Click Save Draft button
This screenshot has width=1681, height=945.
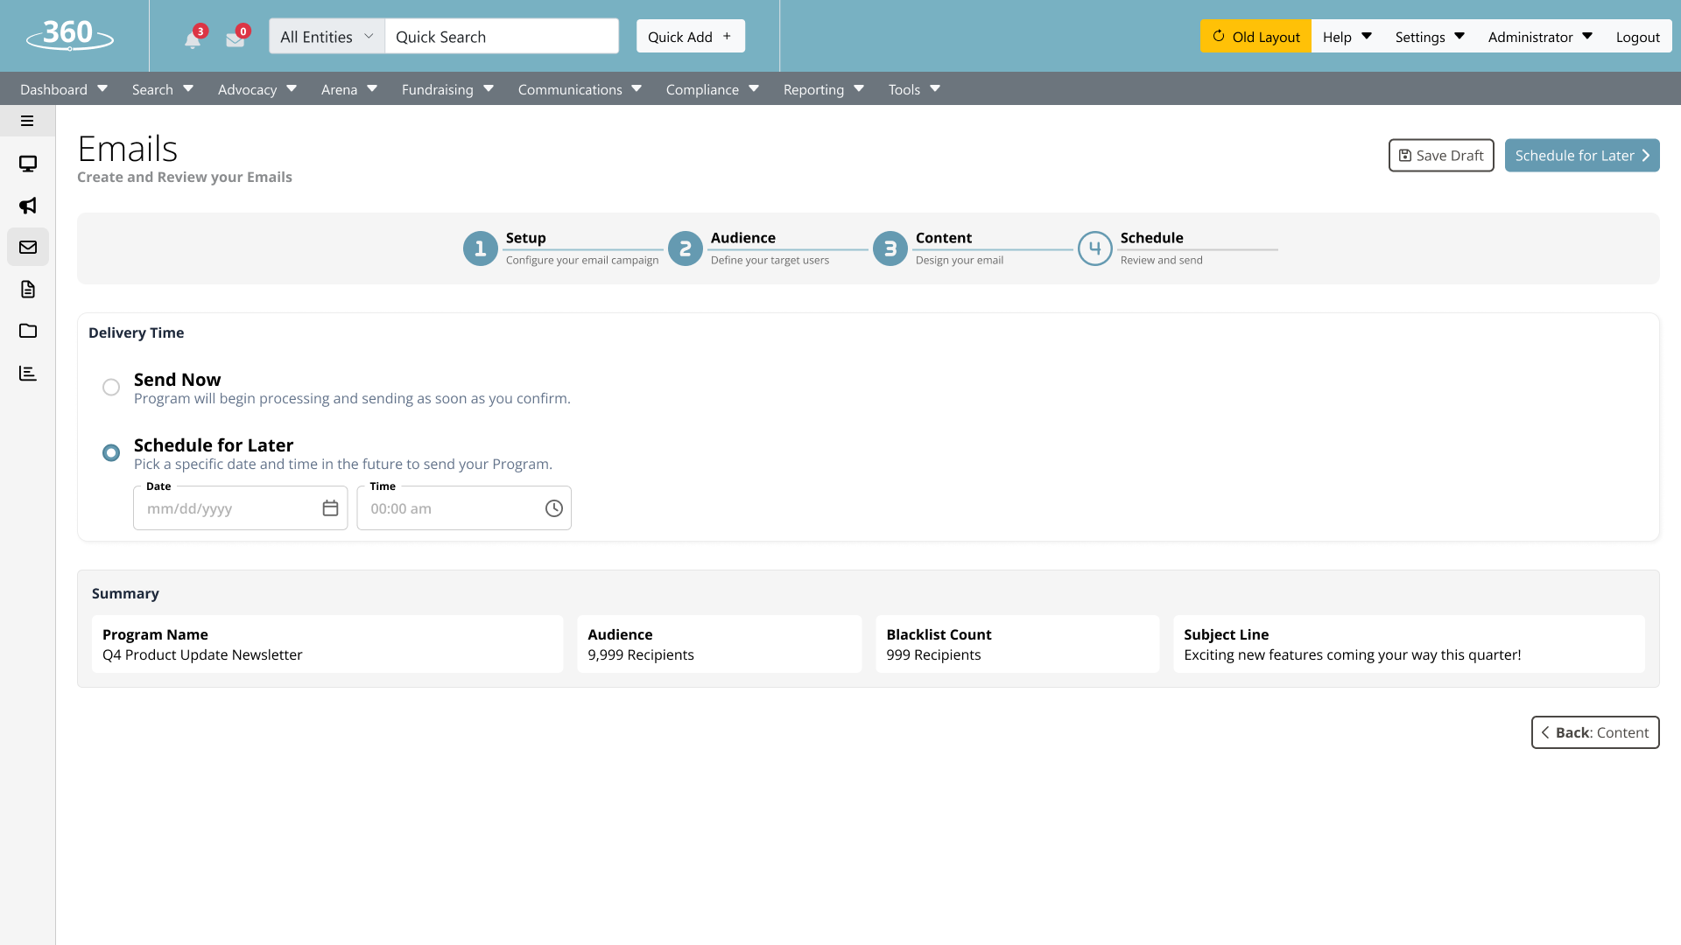(1441, 156)
